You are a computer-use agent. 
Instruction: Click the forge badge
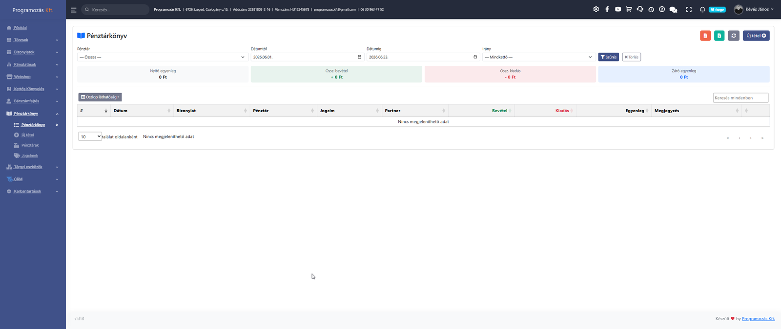pos(717,10)
